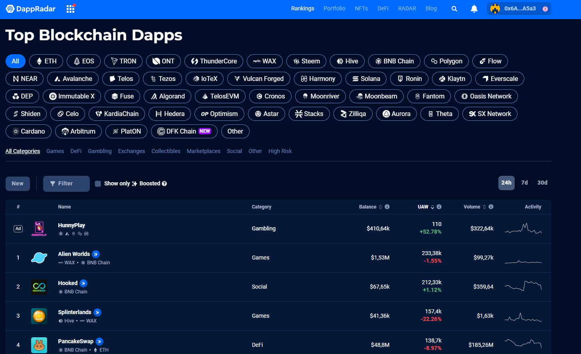This screenshot has width=581, height=354.
Task: View the HunnyPlay activity sparkline
Action: pyautogui.click(x=523, y=229)
